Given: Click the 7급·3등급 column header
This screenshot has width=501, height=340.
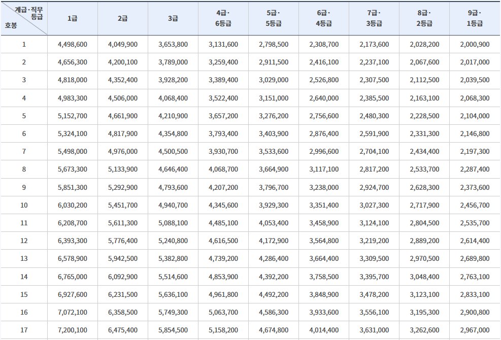Looking at the screenshot, I should click(374, 19).
